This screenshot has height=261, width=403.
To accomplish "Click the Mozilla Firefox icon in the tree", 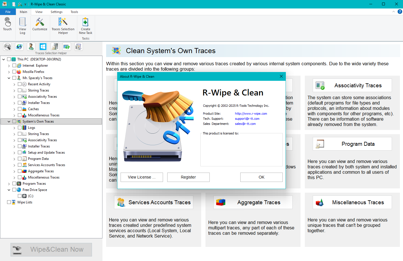I will coord(19,72).
